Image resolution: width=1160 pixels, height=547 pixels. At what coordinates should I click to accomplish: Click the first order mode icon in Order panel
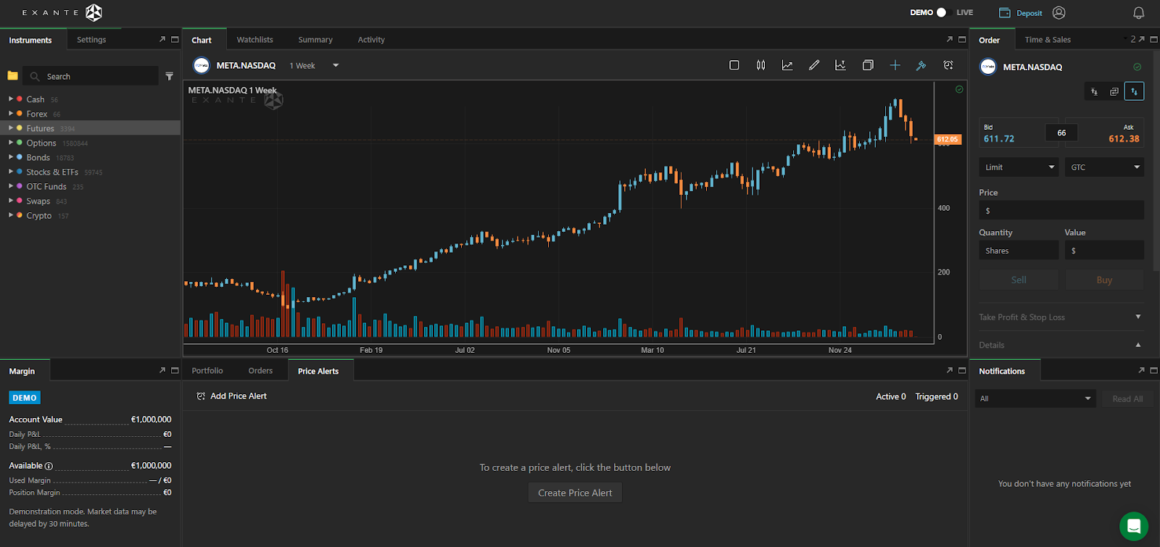(1094, 91)
